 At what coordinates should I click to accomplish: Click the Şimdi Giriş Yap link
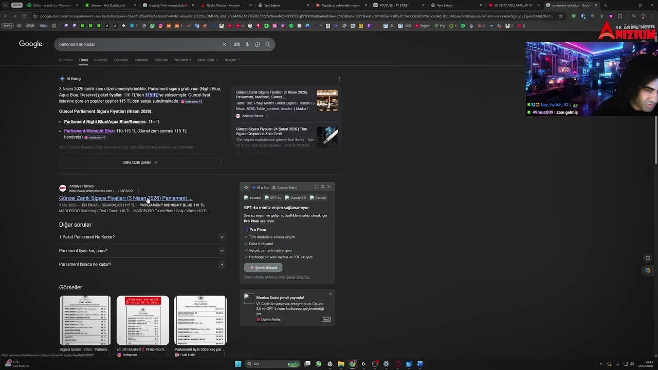(x=298, y=277)
